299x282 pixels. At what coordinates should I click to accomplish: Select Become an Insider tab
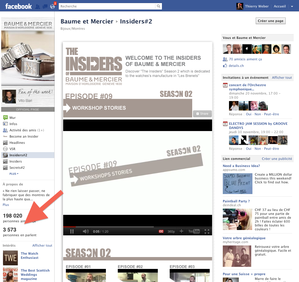24,136
